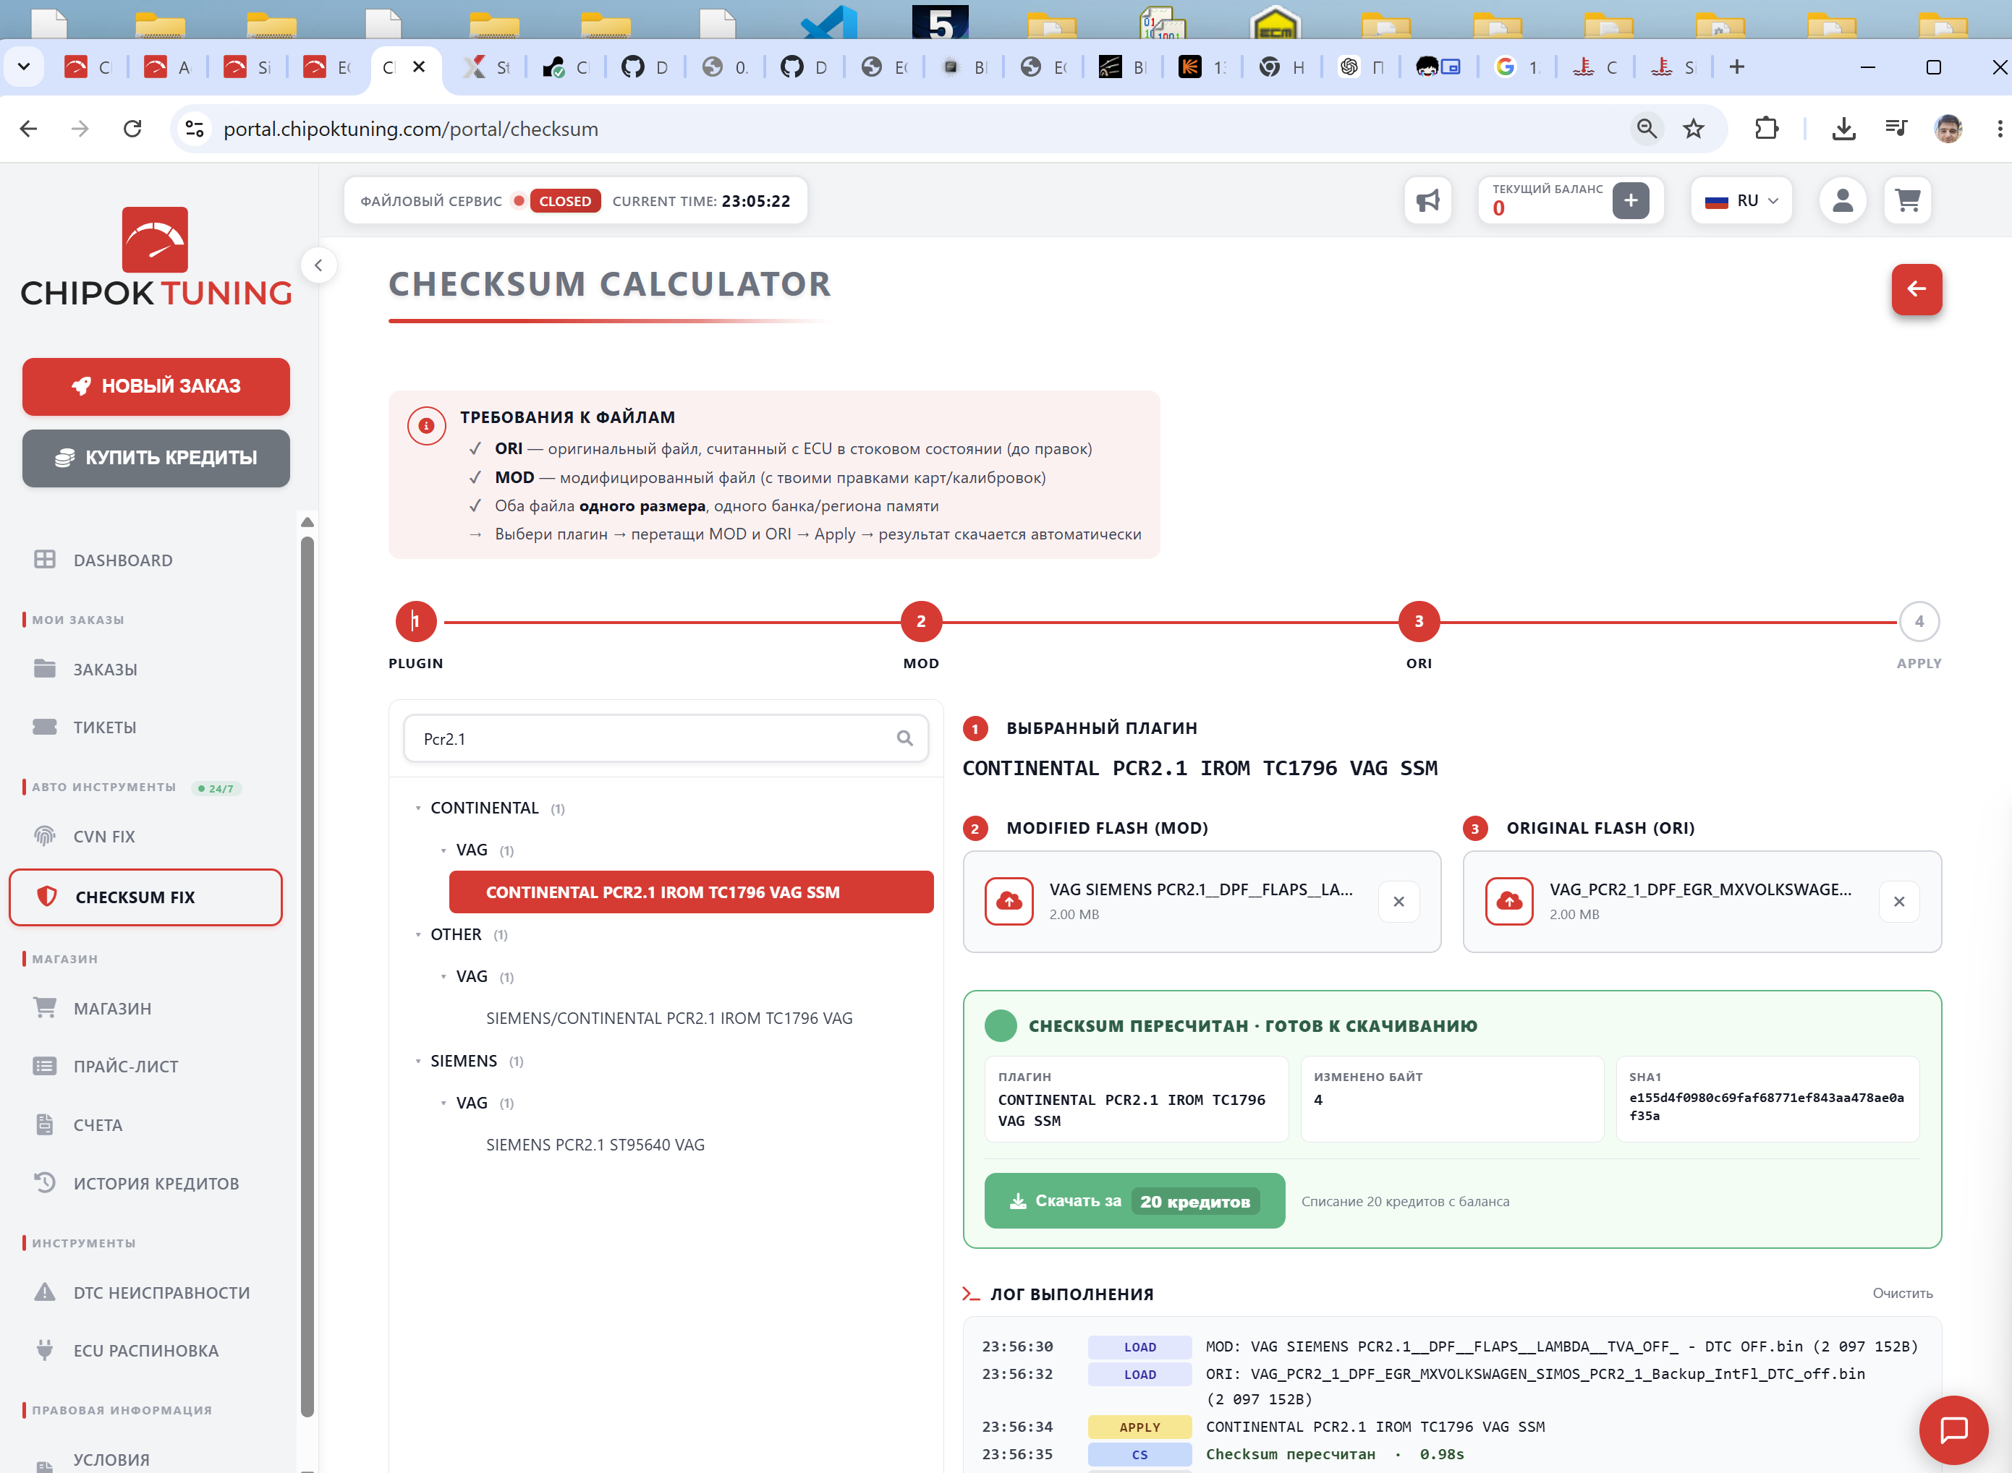Open browser extensions puzzle icon
Viewport: 2012px width, 1473px height.
tap(1766, 129)
